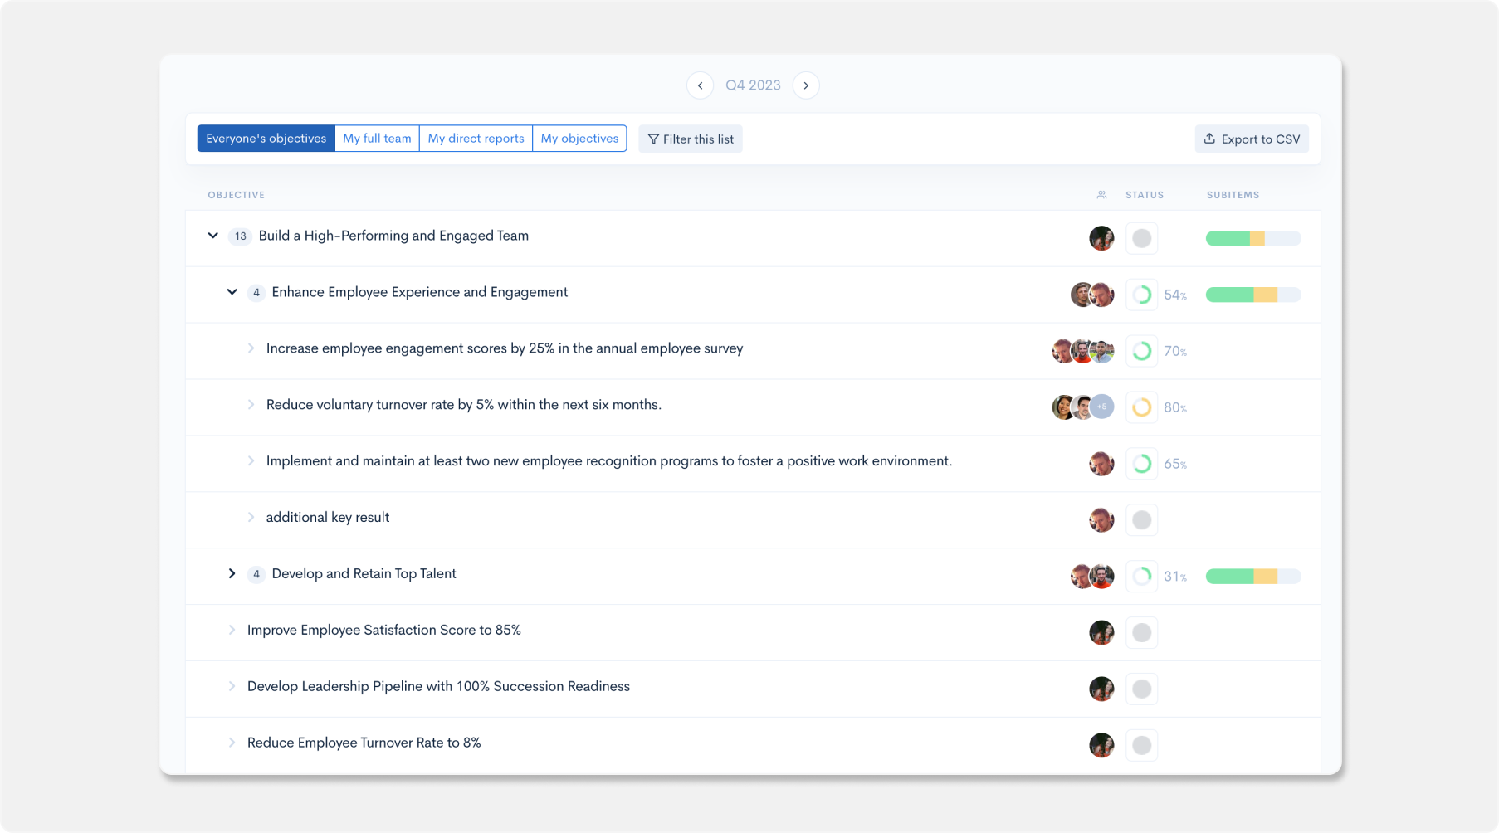1499x833 pixels.
Task: Click the people icon in the column header
Action: click(x=1101, y=194)
